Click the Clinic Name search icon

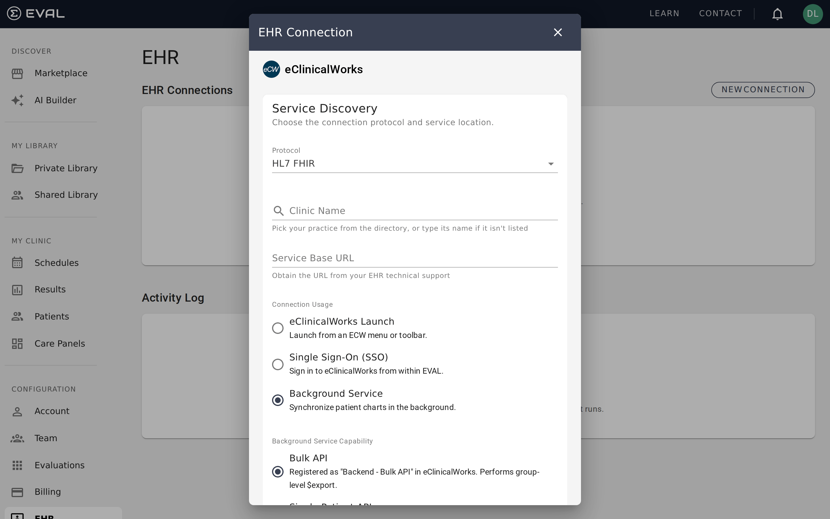coord(278,211)
